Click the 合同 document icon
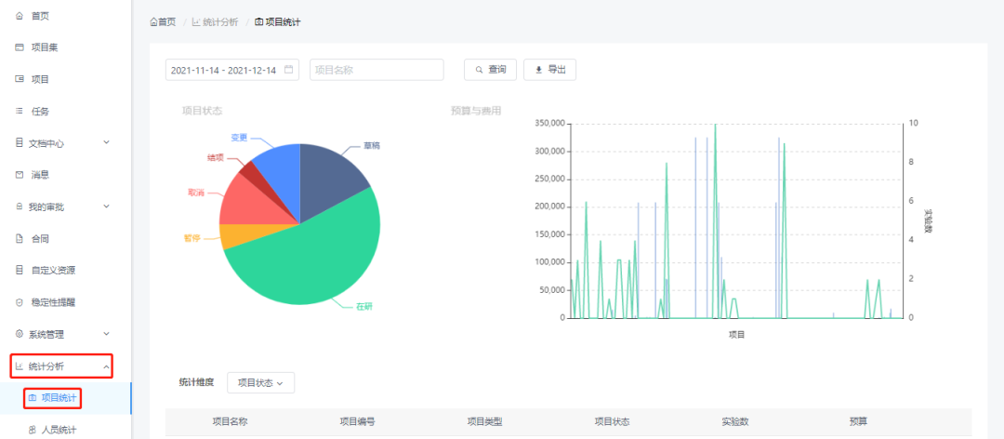 20,238
